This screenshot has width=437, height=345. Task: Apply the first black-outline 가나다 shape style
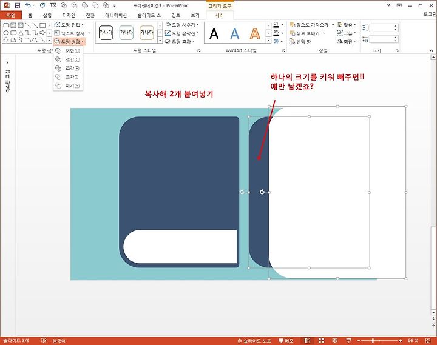(x=106, y=33)
